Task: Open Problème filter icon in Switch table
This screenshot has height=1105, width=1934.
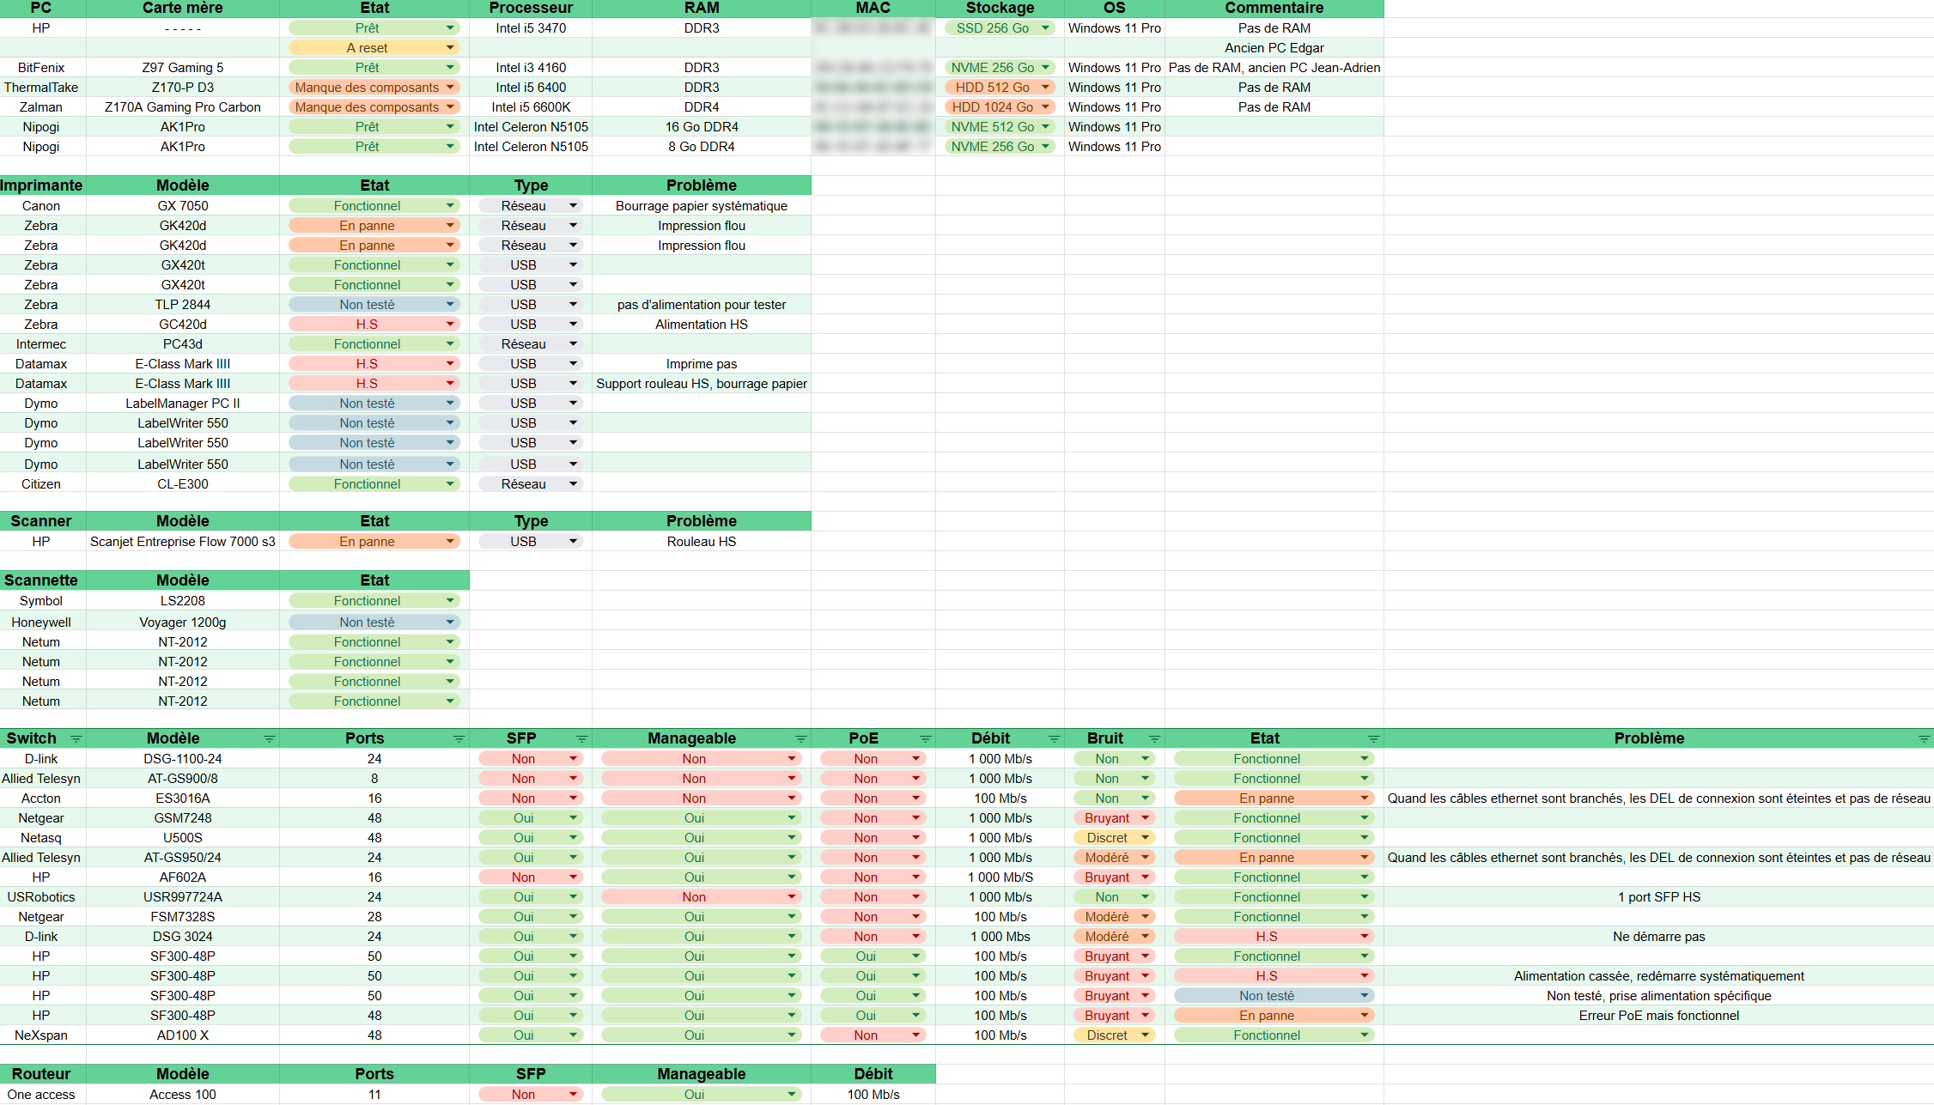Action: click(1924, 739)
